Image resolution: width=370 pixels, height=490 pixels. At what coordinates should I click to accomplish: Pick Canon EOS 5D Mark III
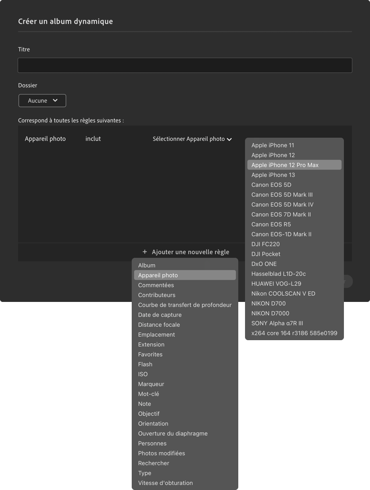(294, 195)
